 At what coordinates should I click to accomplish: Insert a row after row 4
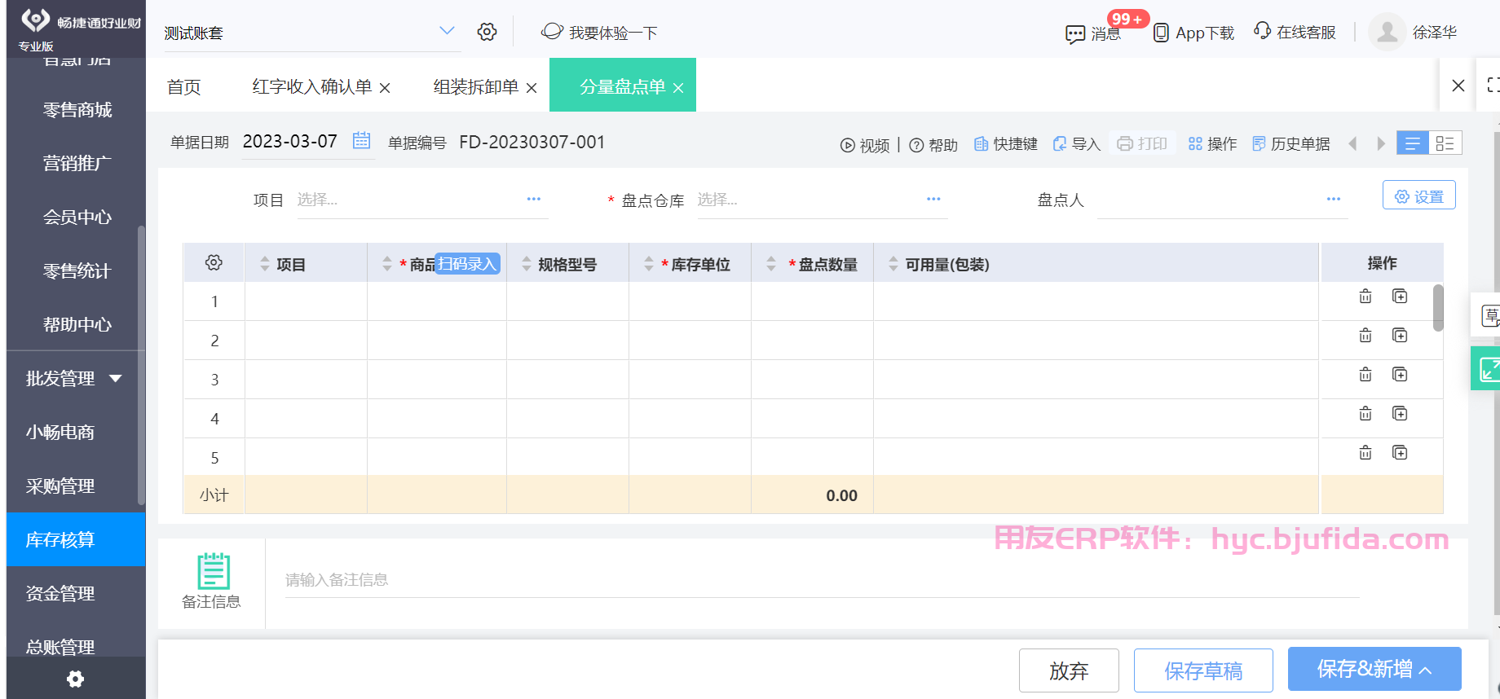[x=1400, y=414]
